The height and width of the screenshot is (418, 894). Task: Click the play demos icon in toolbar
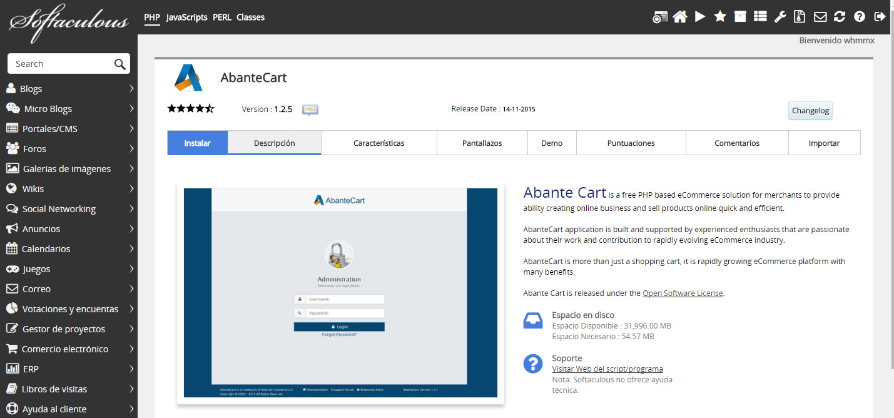(x=700, y=17)
